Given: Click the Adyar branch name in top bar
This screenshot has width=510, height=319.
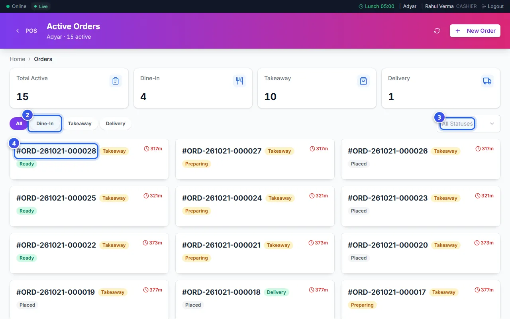Looking at the screenshot, I should [x=410, y=6].
